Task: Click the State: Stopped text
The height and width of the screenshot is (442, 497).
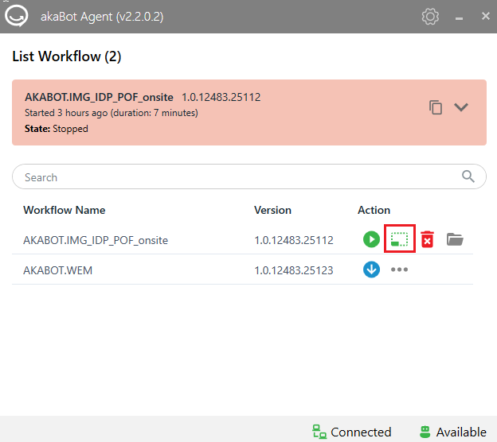Action: [x=57, y=129]
